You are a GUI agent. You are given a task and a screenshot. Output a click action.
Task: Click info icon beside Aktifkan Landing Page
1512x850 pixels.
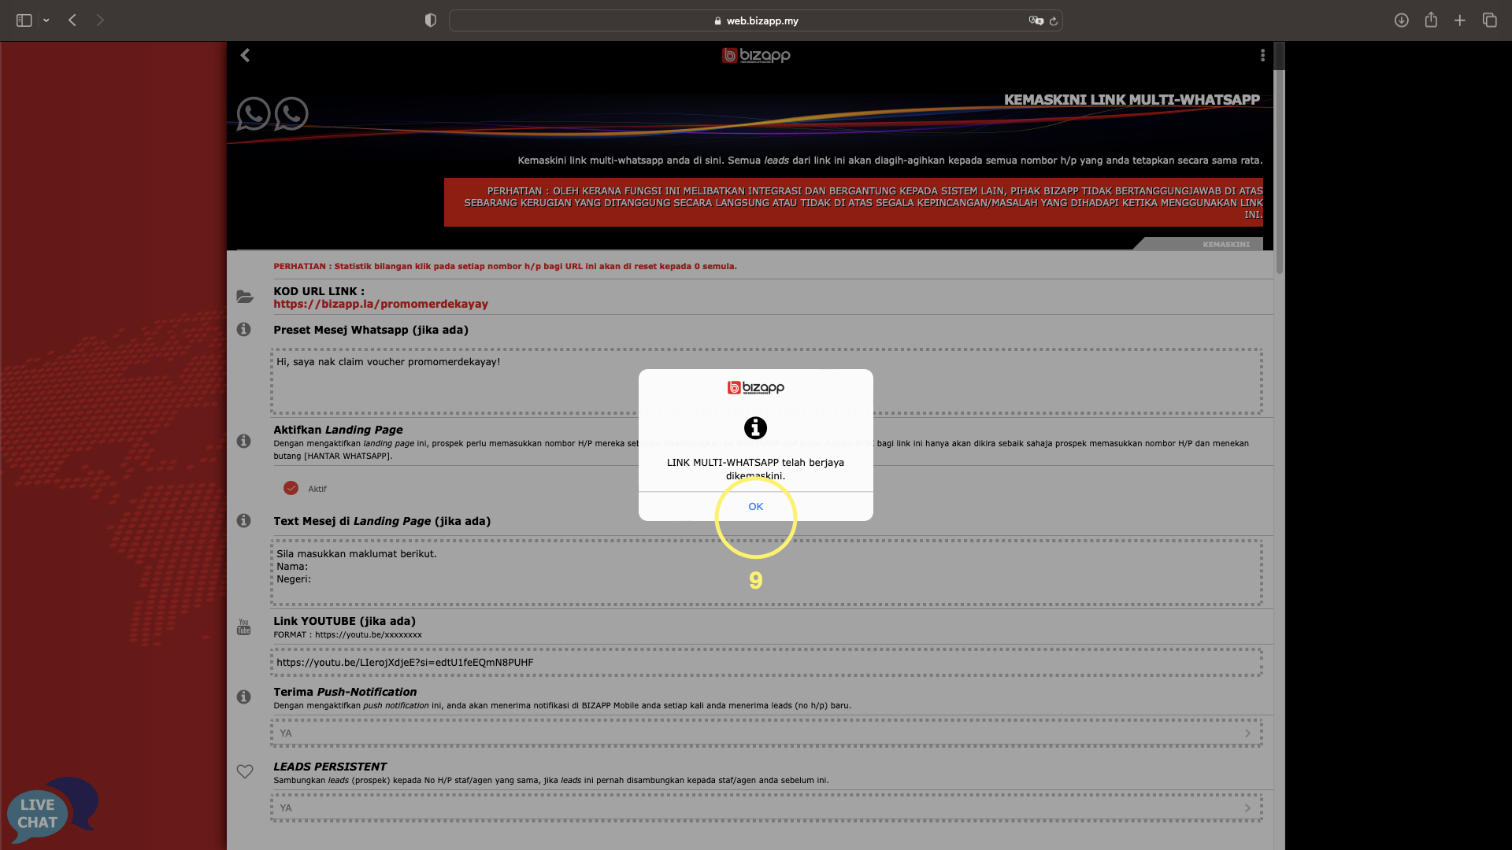pos(244,441)
